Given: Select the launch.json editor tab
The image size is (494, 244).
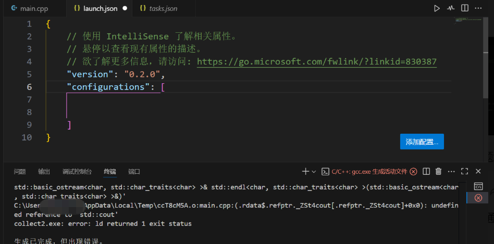Looking at the screenshot, I should click(99, 8).
